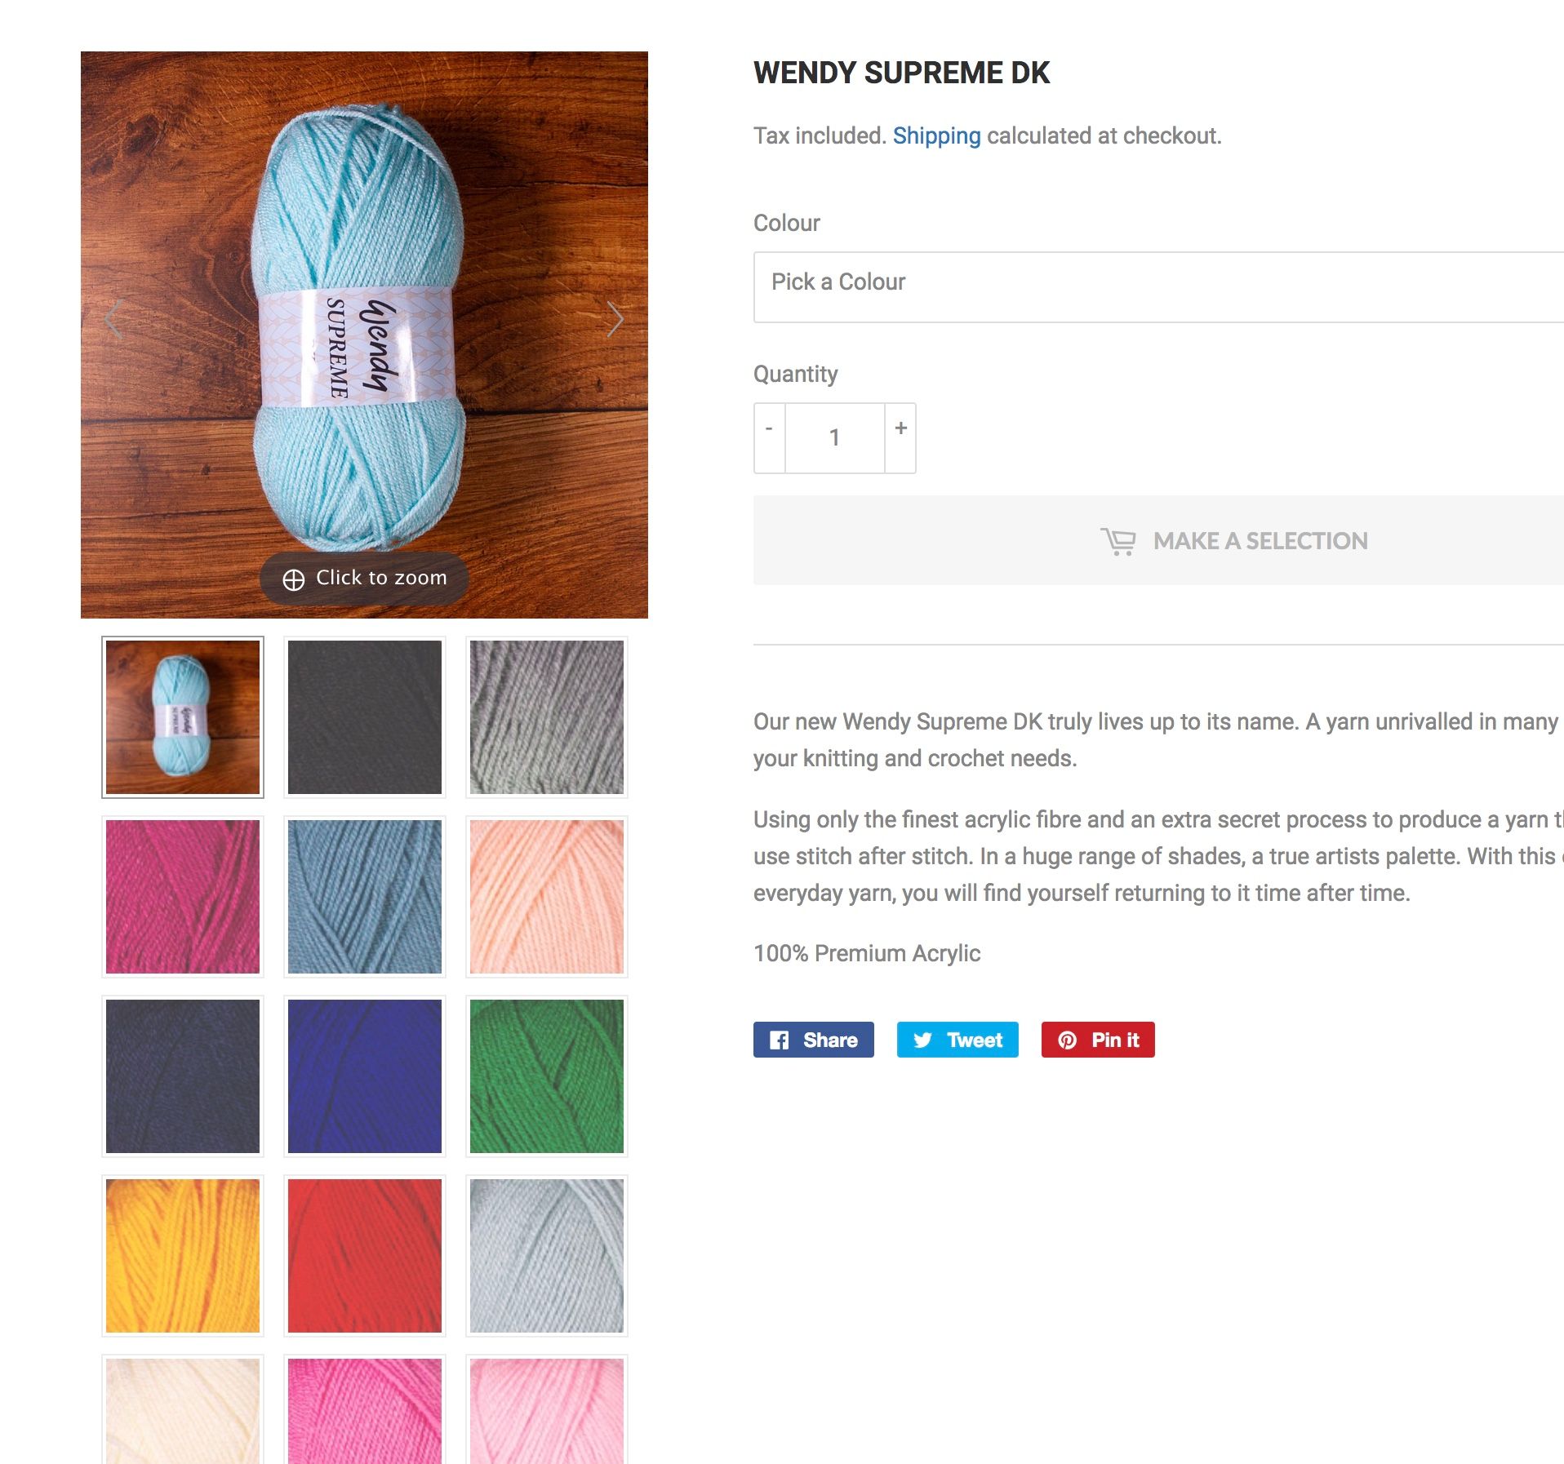This screenshot has width=1564, height=1464.
Task: Select the light blue yarn ball thumbnail
Action: pyautogui.click(x=183, y=716)
